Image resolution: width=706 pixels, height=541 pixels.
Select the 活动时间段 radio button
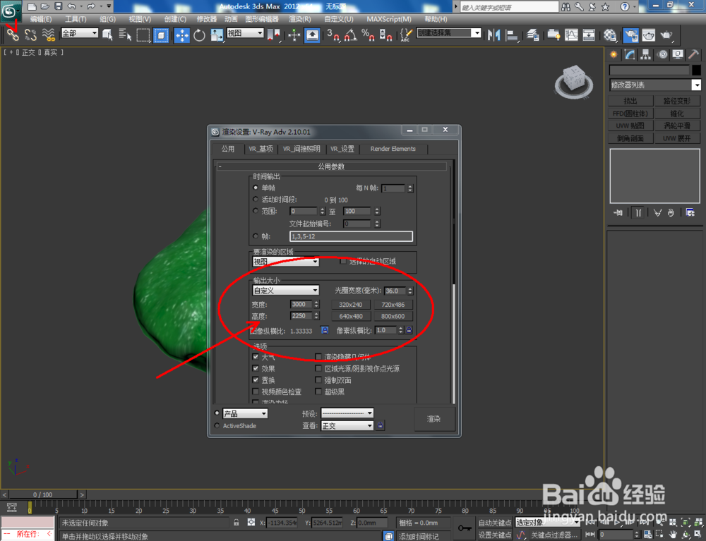[256, 199]
